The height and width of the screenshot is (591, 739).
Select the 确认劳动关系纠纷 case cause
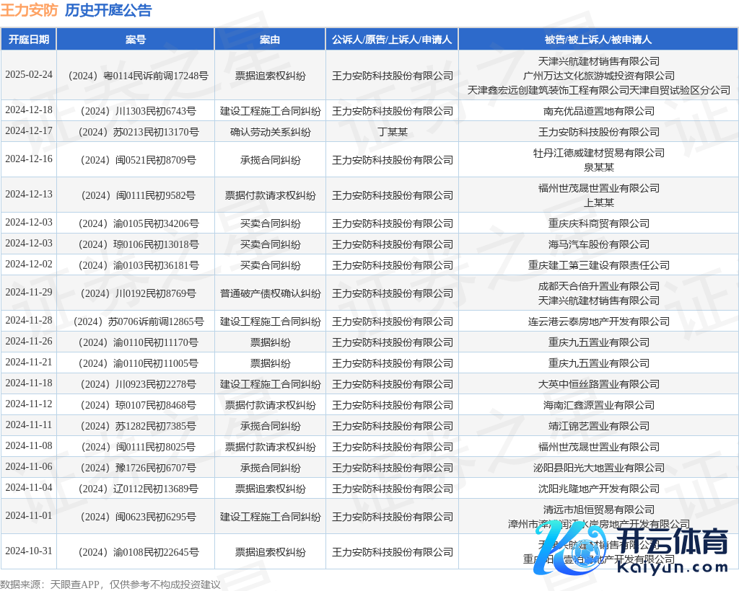point(270,132)
